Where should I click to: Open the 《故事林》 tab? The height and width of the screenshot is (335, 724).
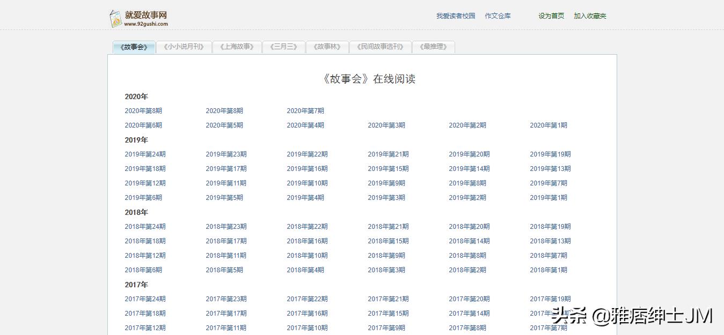click(327, 47)
